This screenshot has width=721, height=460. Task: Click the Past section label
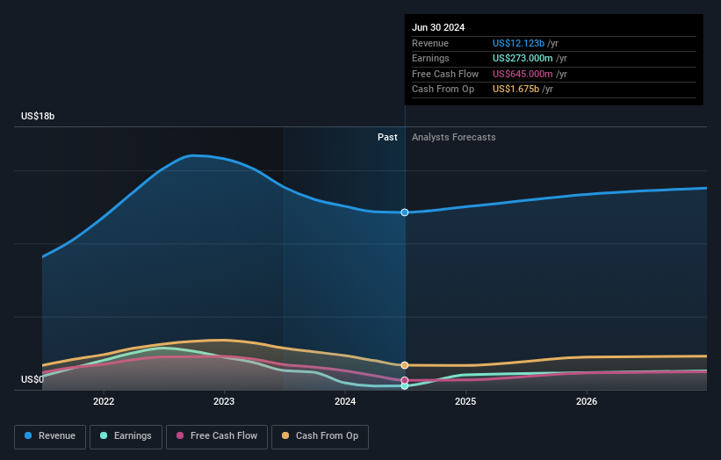387,138
